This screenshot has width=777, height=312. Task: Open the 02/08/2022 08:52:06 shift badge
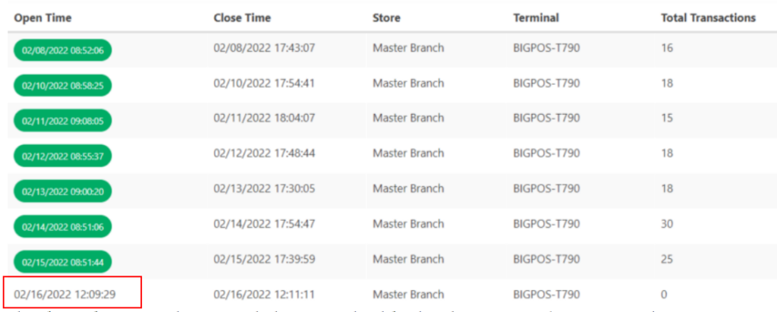[63, 51]
